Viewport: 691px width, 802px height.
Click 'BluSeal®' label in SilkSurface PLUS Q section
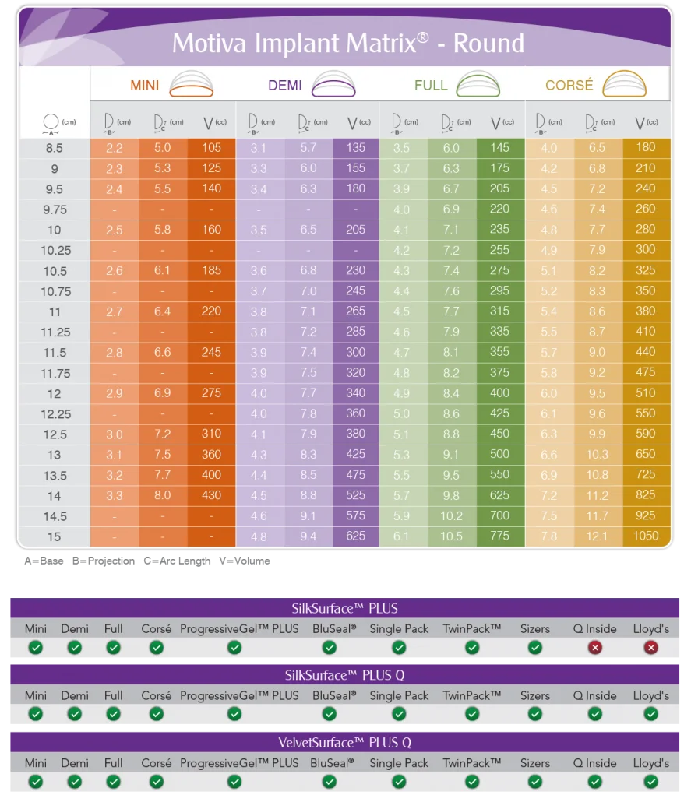tap(334, 695)
